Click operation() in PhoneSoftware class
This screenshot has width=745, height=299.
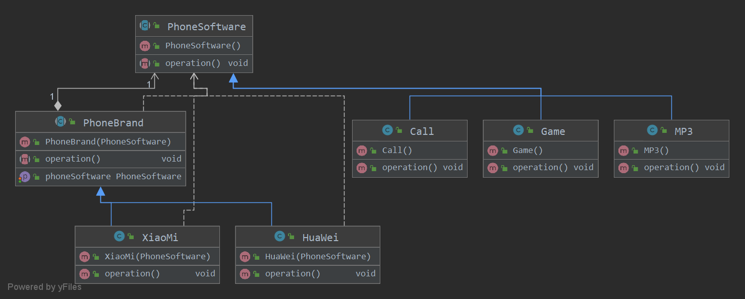pos(193,63)
